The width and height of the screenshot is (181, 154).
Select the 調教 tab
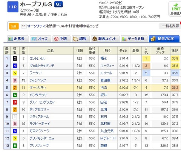pyautogui.click(x=80, y=39)
